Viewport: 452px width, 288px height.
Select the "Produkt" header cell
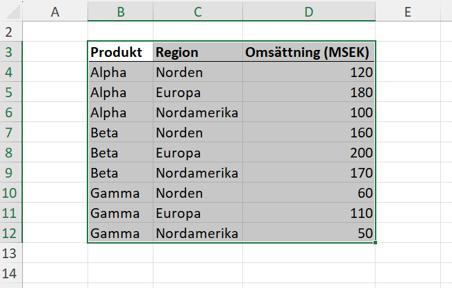pyautogui.click(x=121, y=53)
